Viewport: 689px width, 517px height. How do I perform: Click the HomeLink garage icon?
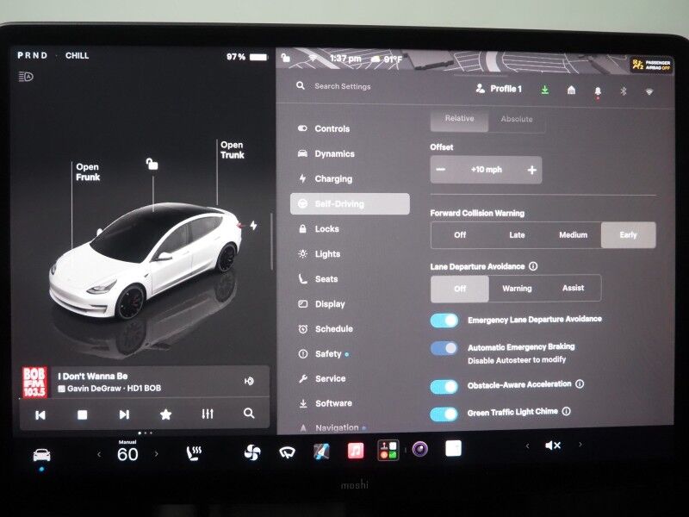(571, 90)
